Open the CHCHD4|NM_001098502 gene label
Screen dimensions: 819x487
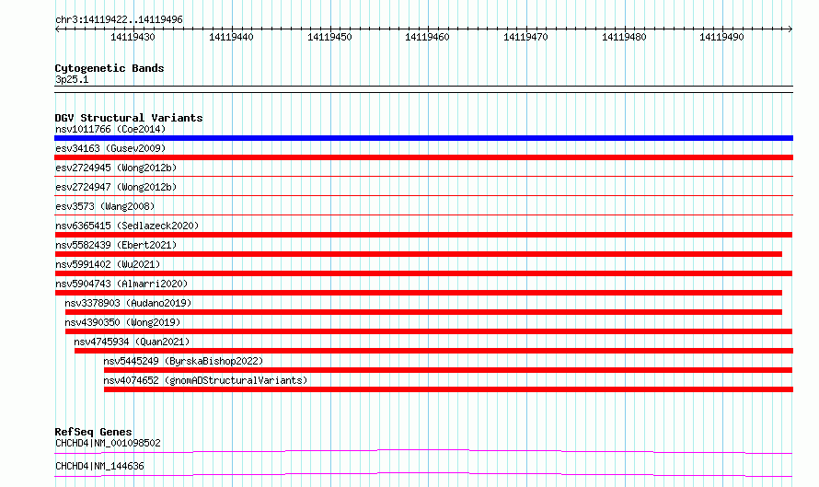pos(108,443)
